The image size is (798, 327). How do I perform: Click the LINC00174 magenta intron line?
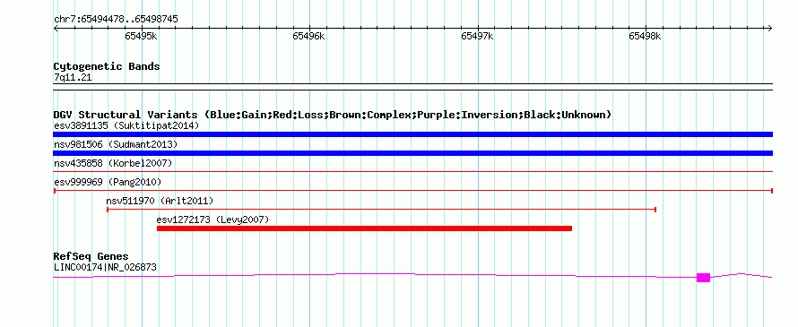coord(375,275)
